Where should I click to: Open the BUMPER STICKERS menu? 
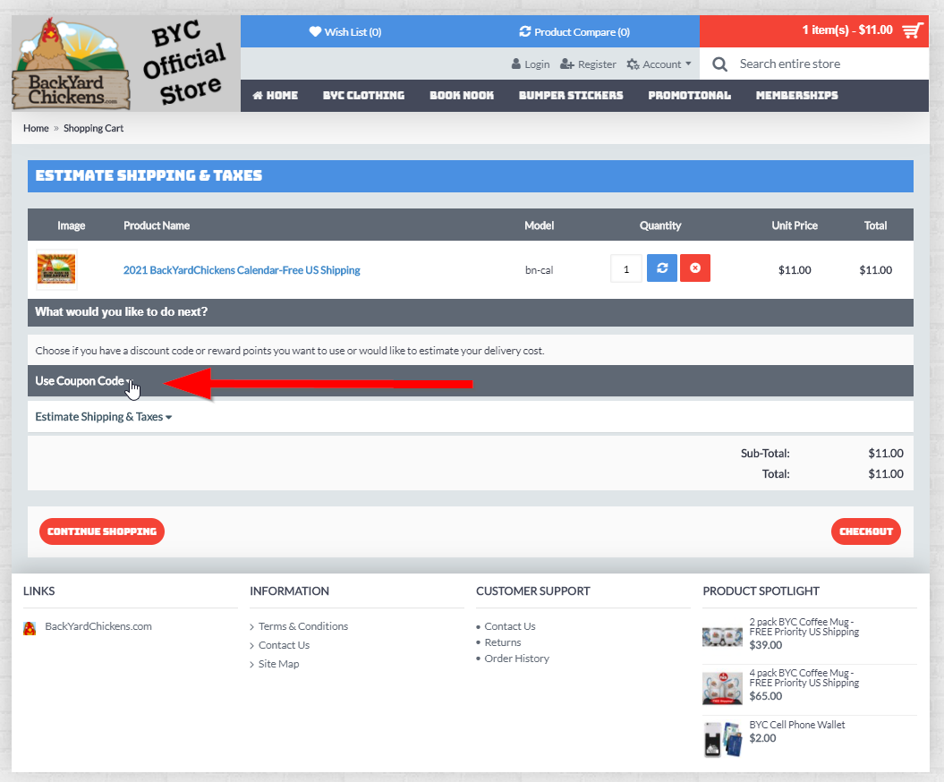click(x=571, y=95)
